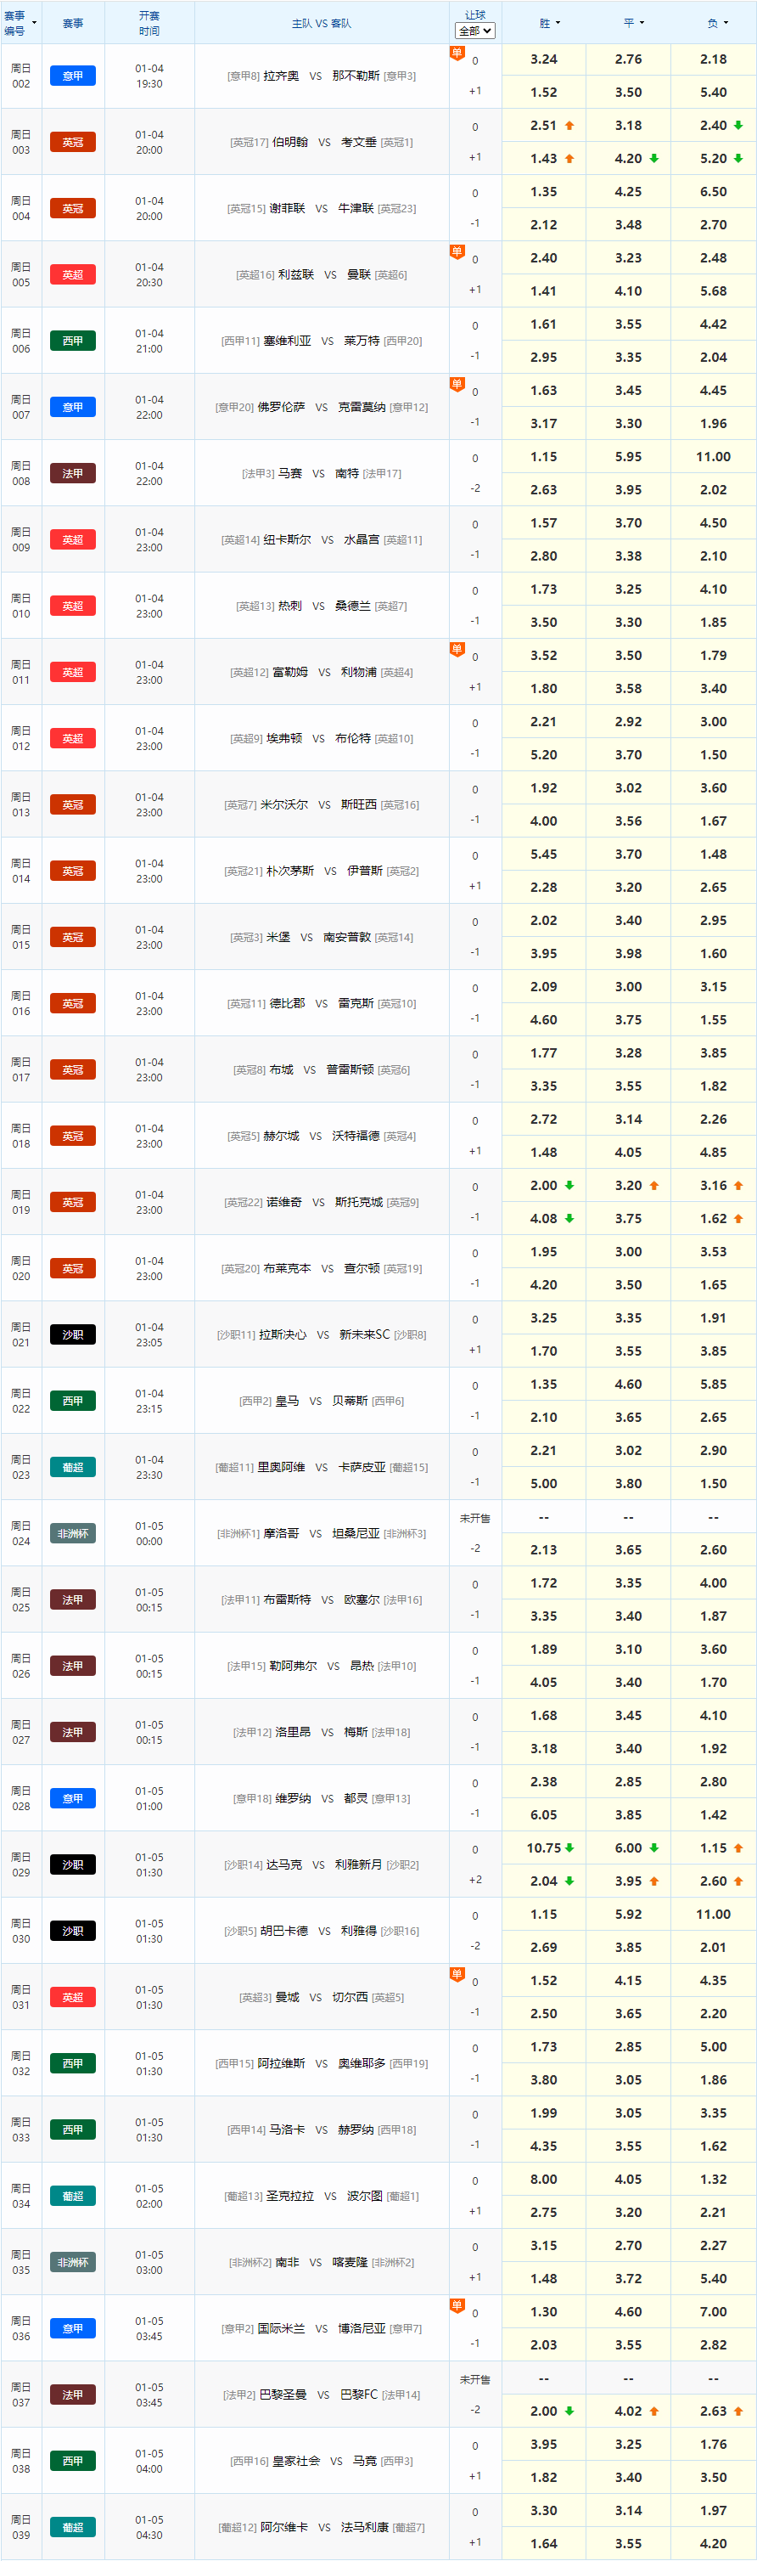Click the 单 badge on match 007 佛罗伦萨
The height and width of the screenshot is (2561, 757).
tap(457, 384)
